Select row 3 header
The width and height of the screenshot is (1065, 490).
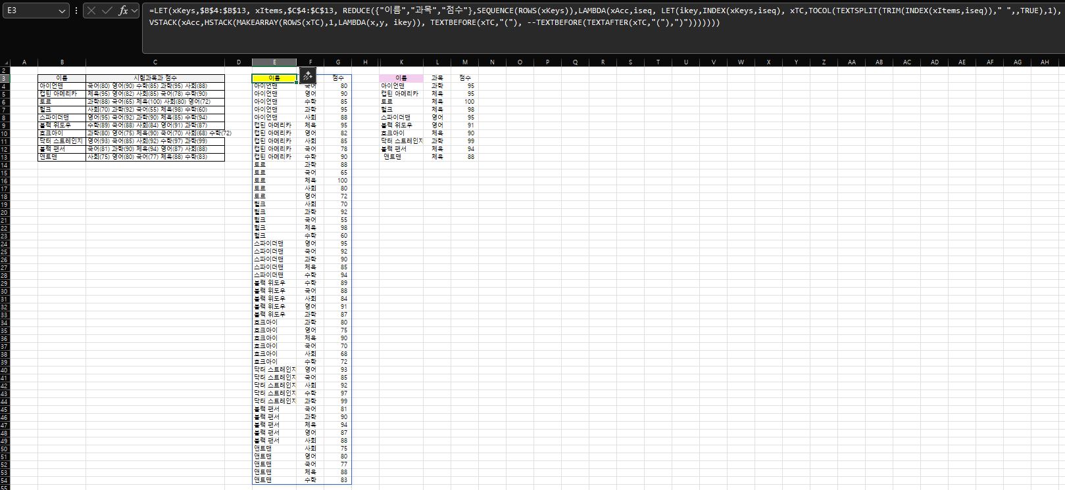5,78
